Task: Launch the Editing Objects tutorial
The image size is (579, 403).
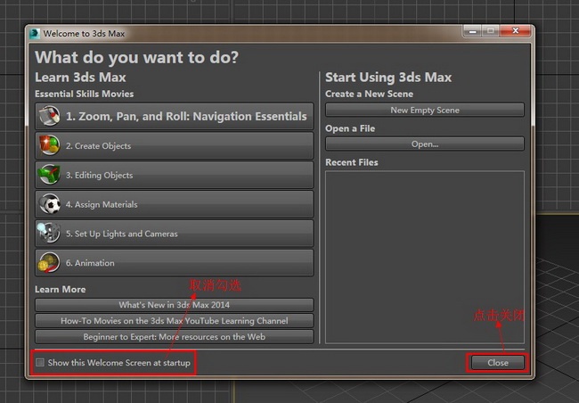Action: (175, 175)
